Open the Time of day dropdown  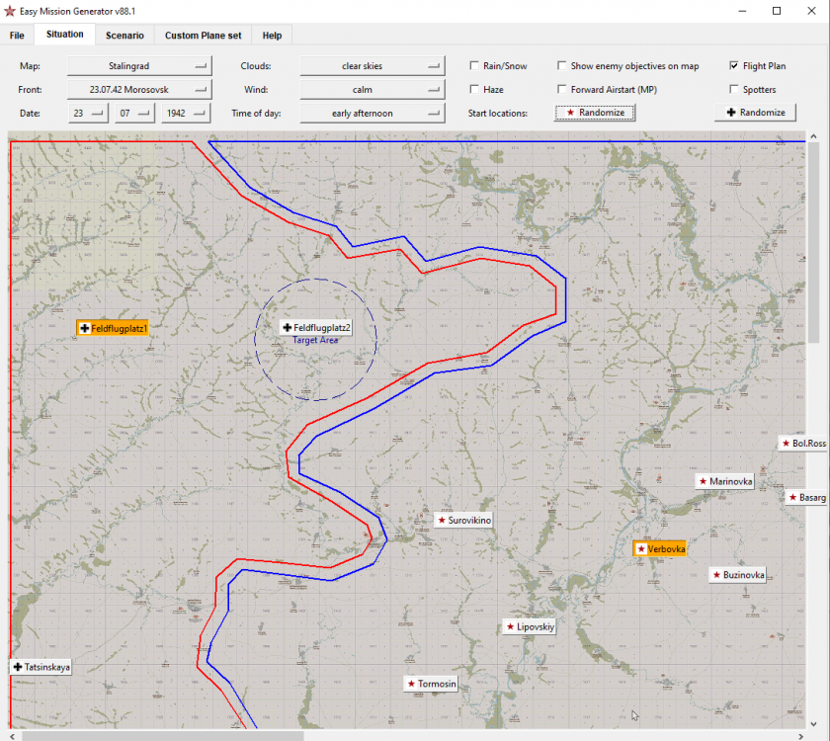click(x=372, y=114)
